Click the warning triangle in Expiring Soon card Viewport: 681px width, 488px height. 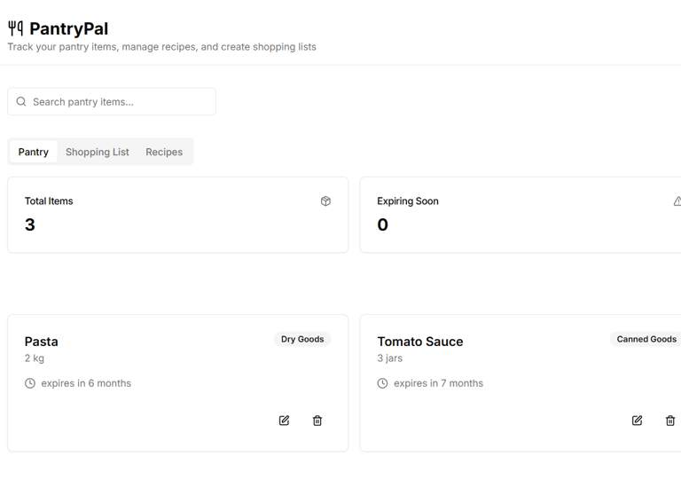click(677, 201)
